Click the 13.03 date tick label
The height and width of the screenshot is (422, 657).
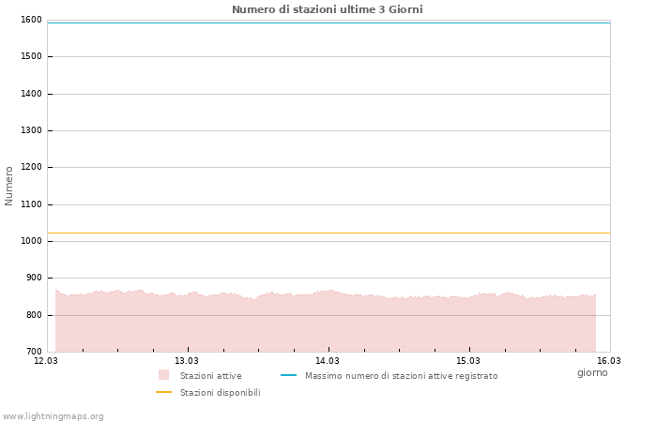point(187,360)
